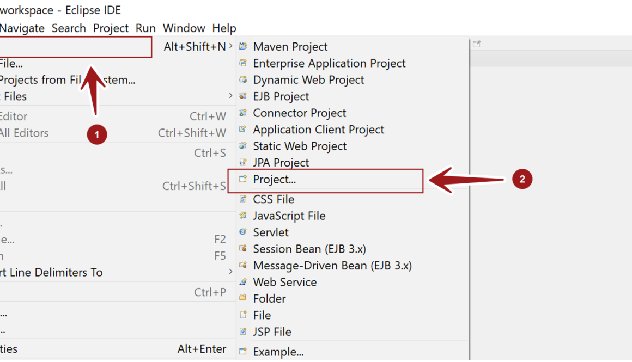The height and width of the screenshot is (362, 632).
Task: Expand the New submenu arrow beside Alt+Shift+N
Action: [x=231, y=47]
